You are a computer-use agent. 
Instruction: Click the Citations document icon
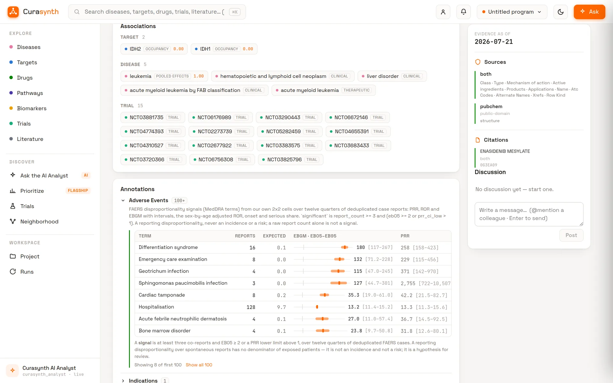[x=478, y=140]
